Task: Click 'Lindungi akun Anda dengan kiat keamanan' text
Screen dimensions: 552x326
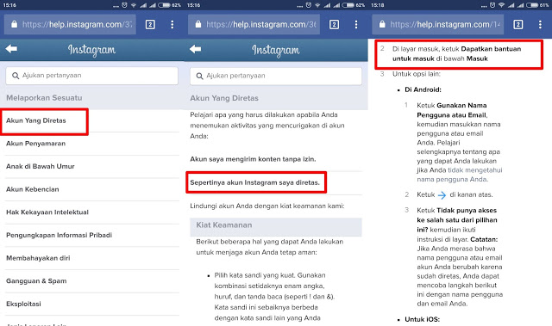Action: click(267, 206)
